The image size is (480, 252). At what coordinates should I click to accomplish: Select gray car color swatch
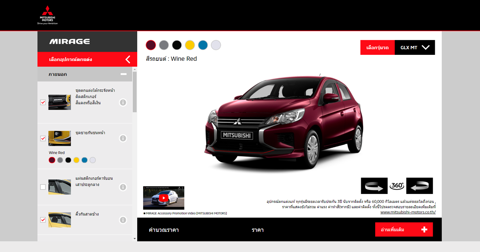[164, 45]
